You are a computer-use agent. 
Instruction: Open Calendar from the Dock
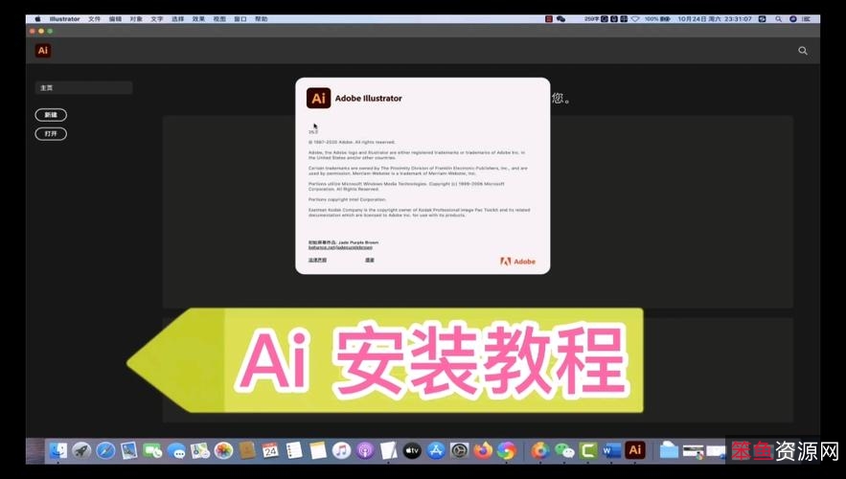click(x=270, y=450)
